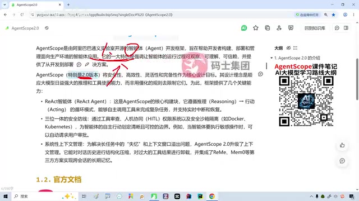
Task: Open Task View on the taskbar
Action: pos(84,196)
